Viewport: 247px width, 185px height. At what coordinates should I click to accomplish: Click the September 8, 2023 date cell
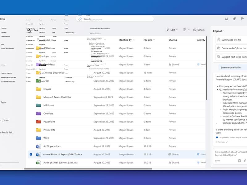(x=103, y=97)
